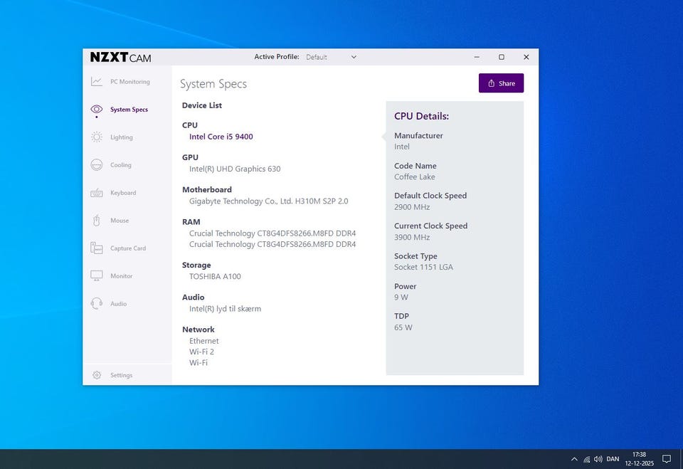Open Settings label in sidebar
This screenshot has width=683, height=469.
(x=121, y=375)
